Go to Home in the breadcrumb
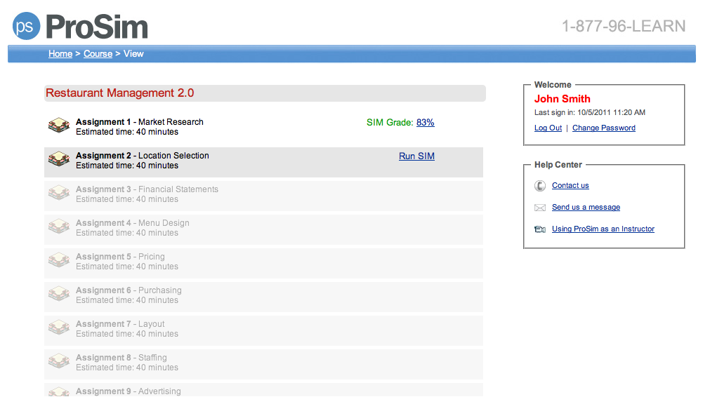The width and height of the screenshot is (703, 397). click(x=60, y=54)
